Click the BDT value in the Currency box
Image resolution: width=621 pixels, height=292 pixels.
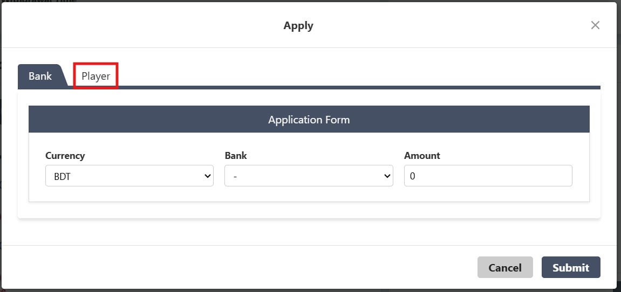[63, 176]
